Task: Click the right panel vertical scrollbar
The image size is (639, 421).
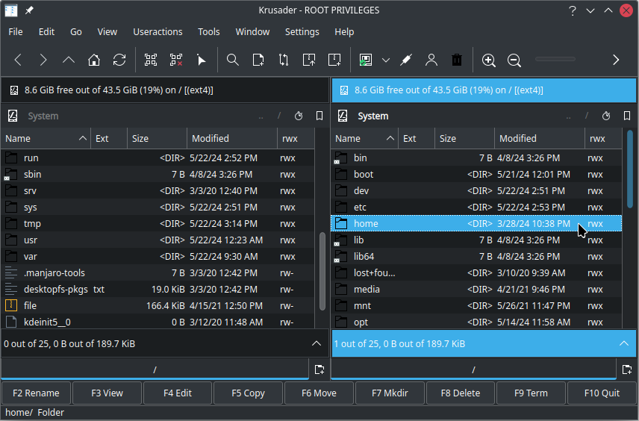Action: 629,169
